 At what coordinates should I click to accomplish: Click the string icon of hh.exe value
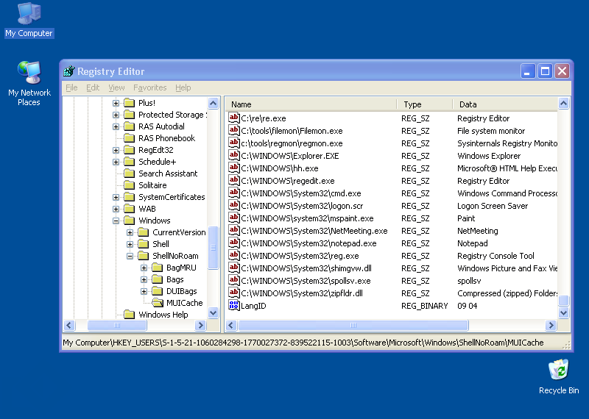click(233, 168)
